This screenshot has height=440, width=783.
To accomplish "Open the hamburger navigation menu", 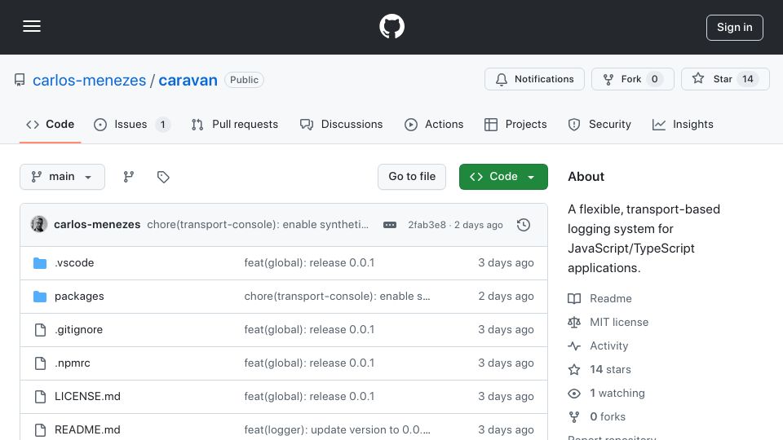I will pyautogui.click(x=32, y=26).
